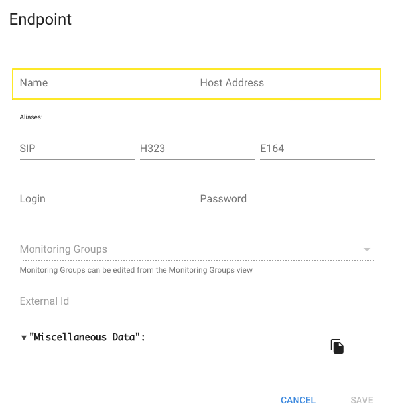Select the Password input field
Screen dimensions: 394x416
[x=288, y=199]
